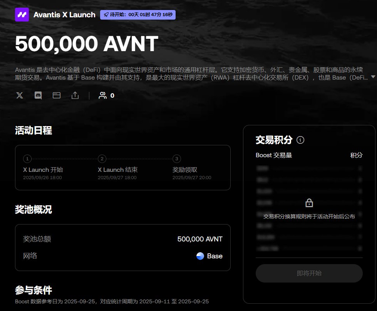Click the 待开始 countdown badge
Image resolution: width=377 pixels, height=311 pixels.
[138, 15]
